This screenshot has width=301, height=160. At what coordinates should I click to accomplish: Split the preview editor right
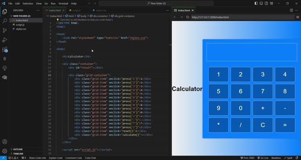[x=291, y=10]
